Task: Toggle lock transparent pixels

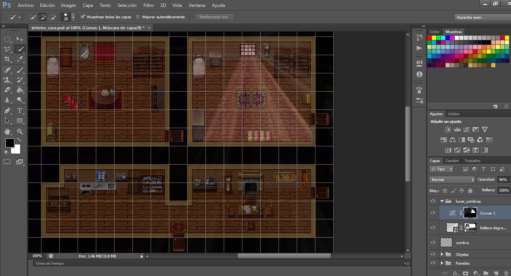Action: click(445, 190)
